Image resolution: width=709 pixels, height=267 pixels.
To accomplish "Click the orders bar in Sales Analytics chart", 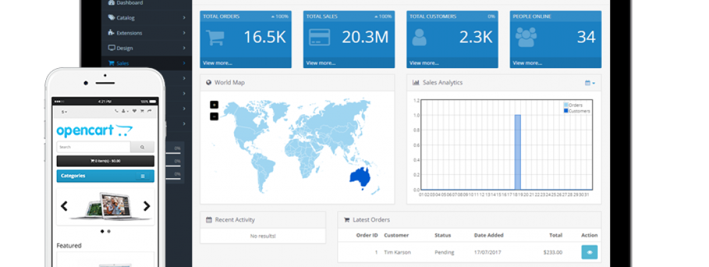I will pos(517,152).
